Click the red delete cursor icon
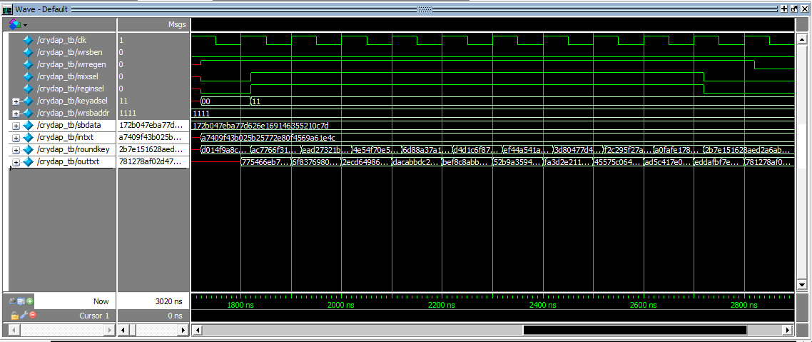 [x=31, y=315]
